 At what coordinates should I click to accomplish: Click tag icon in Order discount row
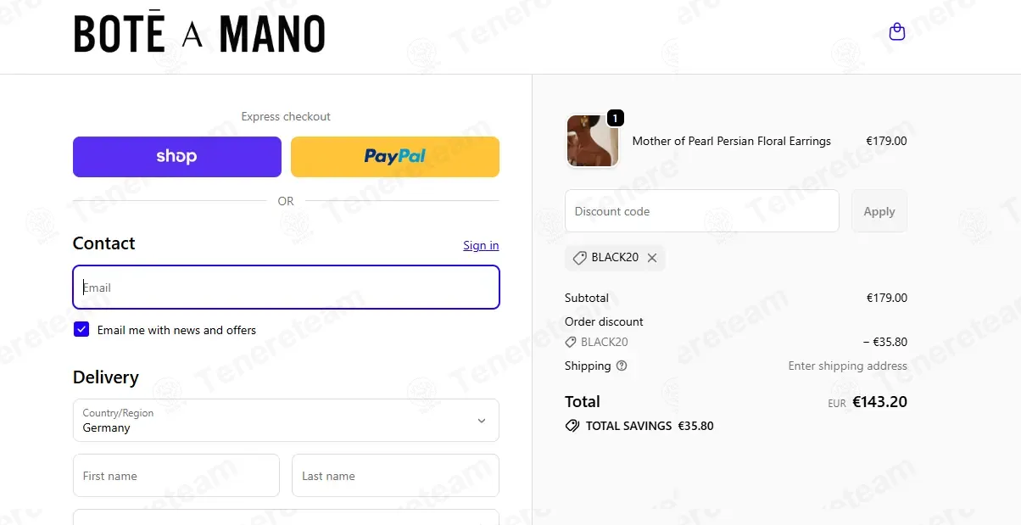point(571,343)
